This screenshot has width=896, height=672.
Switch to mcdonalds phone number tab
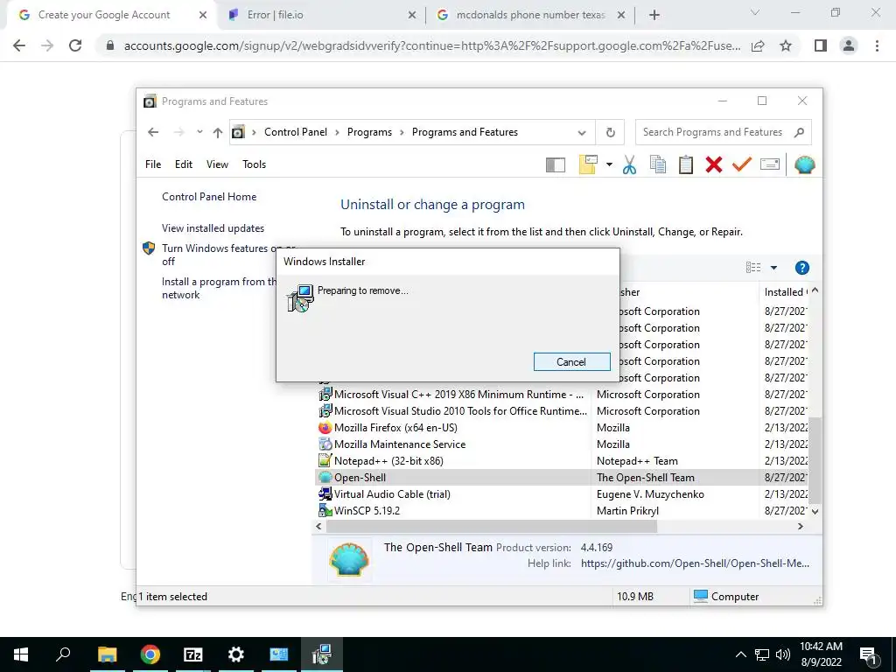530,15
